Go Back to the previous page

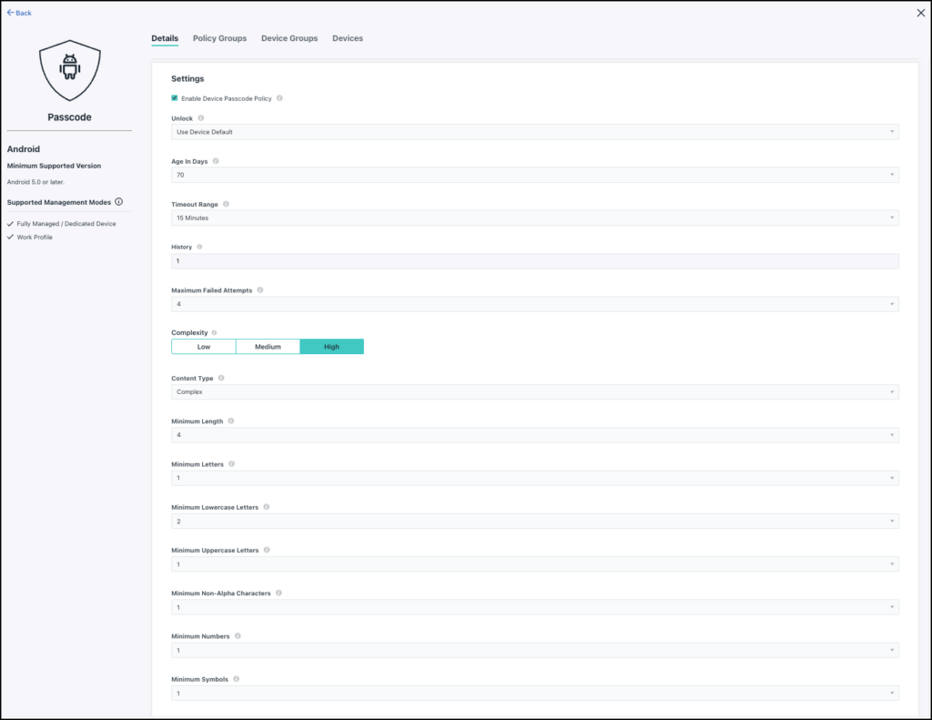coord(19,13)
